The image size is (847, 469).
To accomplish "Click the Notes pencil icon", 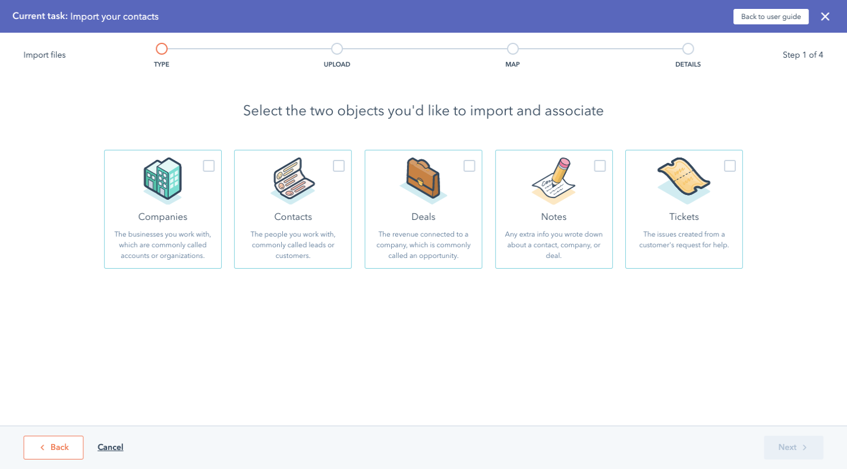I will [x=553, y=181].
